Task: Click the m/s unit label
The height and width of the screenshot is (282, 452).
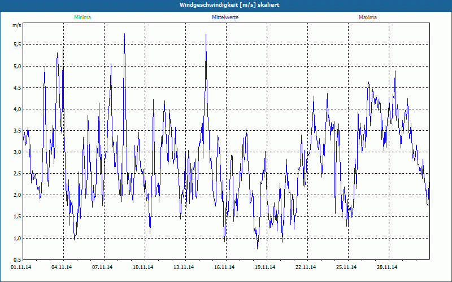Action: 16,25
